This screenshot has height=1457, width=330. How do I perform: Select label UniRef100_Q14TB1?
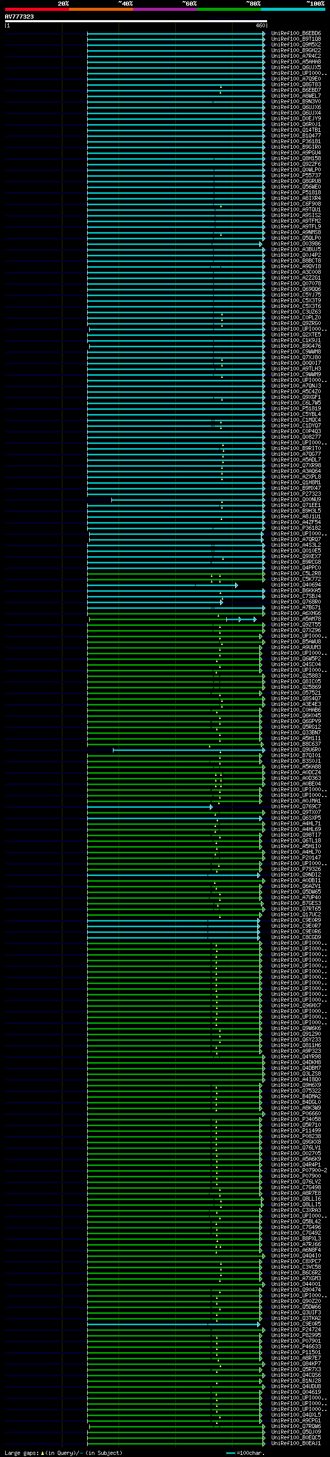point(296,130)
